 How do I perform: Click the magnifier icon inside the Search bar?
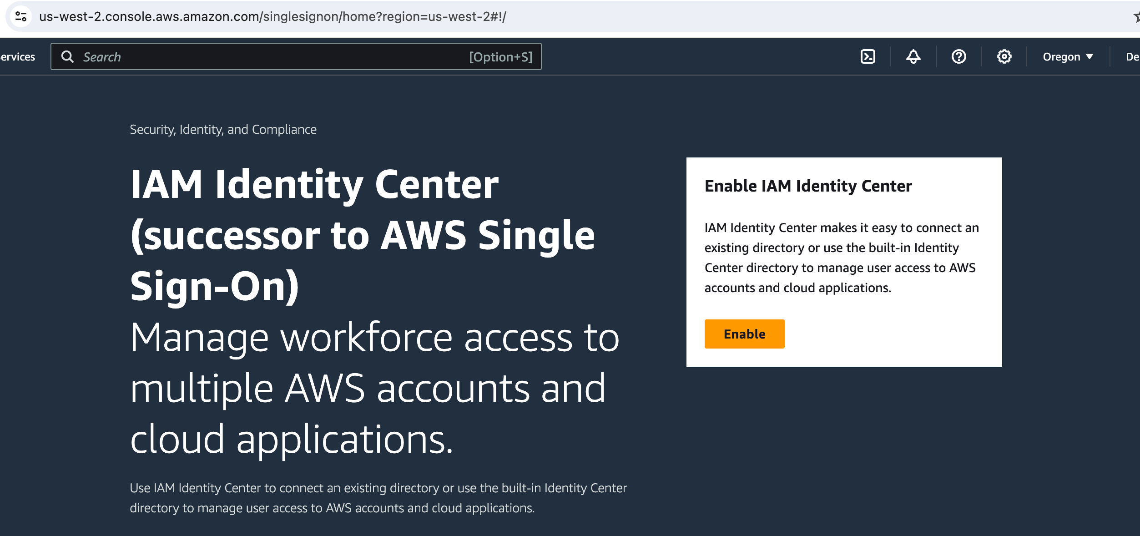69,56
